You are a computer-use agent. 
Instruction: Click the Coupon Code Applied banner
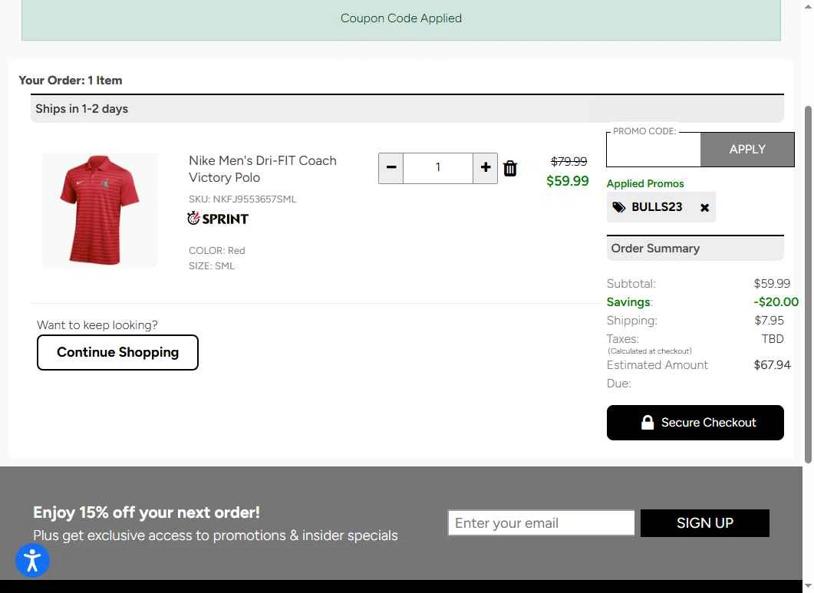(400, 20)
